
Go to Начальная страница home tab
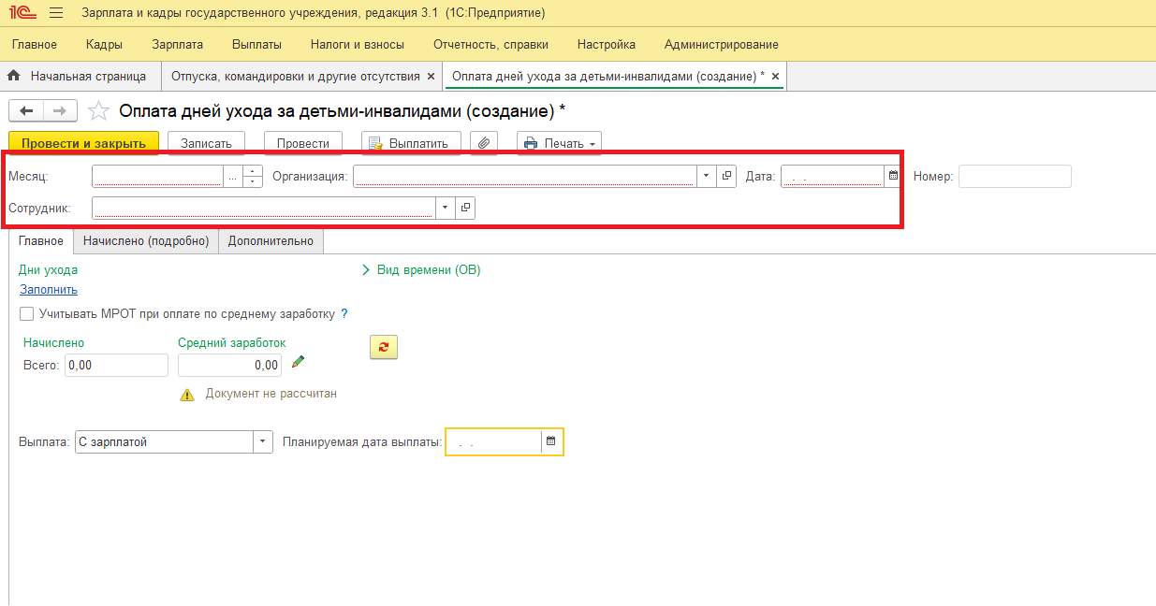(x=80, y=76)
